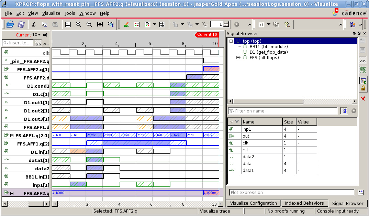Open the Window menu
Screen dimensions: 369x216
coord(87,13)
